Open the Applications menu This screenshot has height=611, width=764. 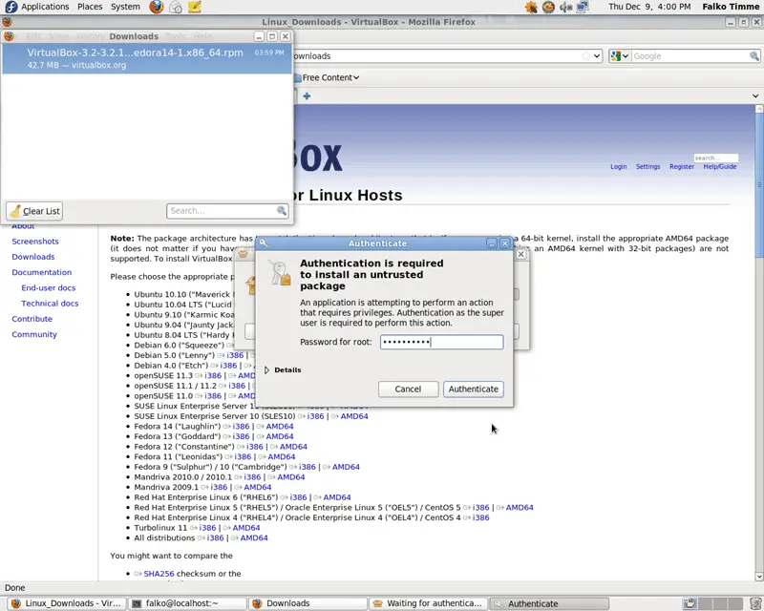pos(45,7)
